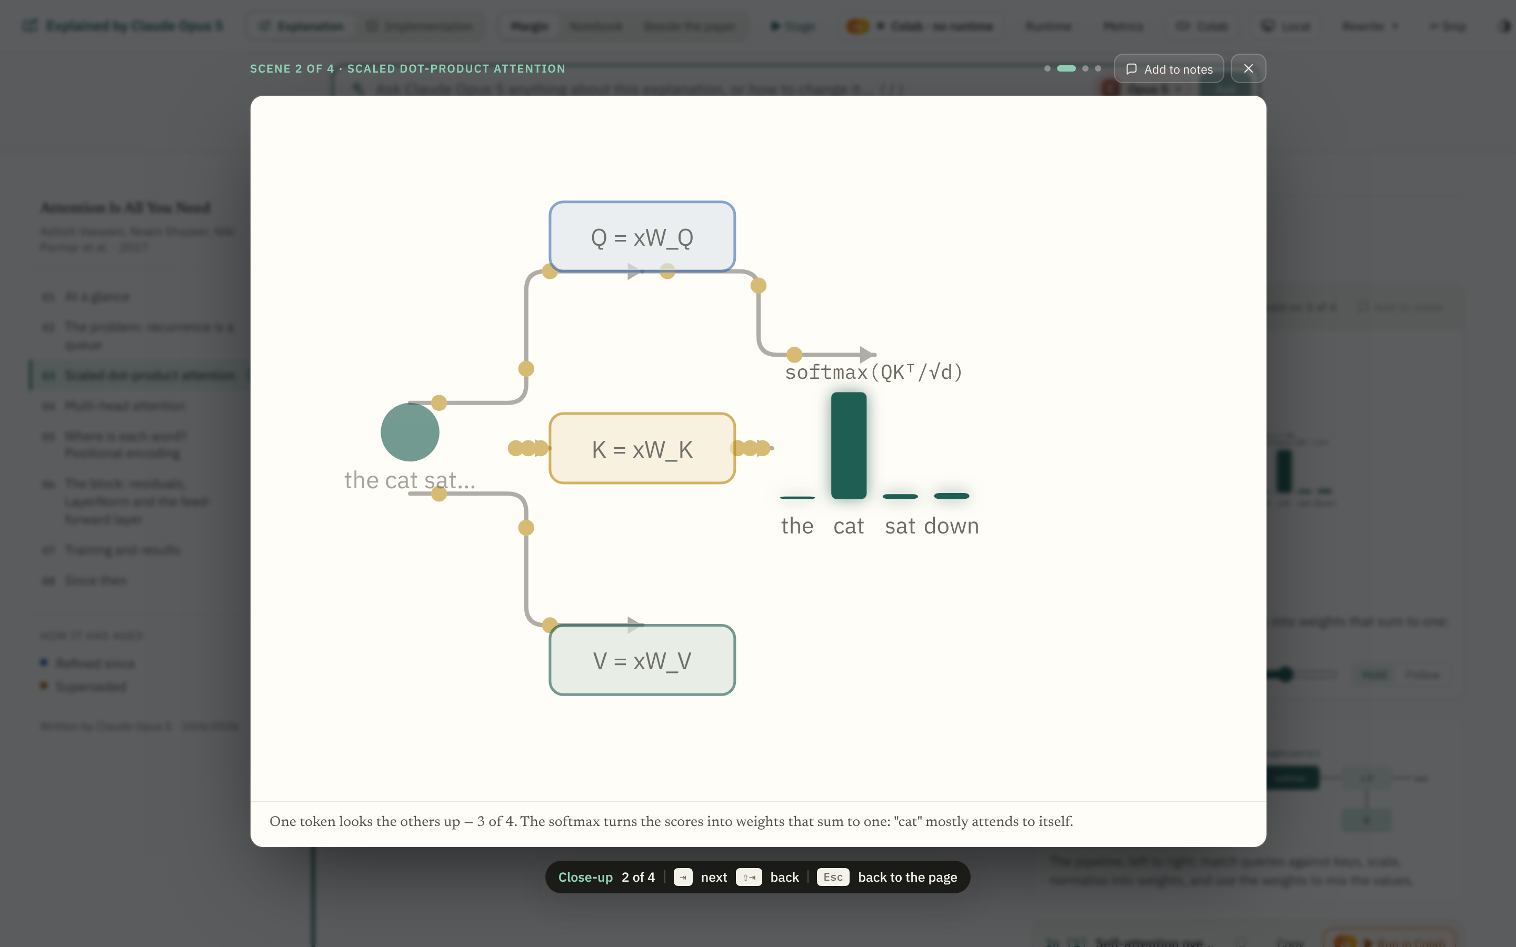Screen dimensions: 1516x947
Task: Click the "the cat sat..." input label
Action: (x=411, y=480)
